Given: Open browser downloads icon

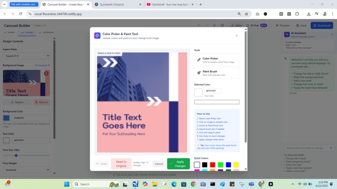Looking at the screenshot, I should (309, 14).
